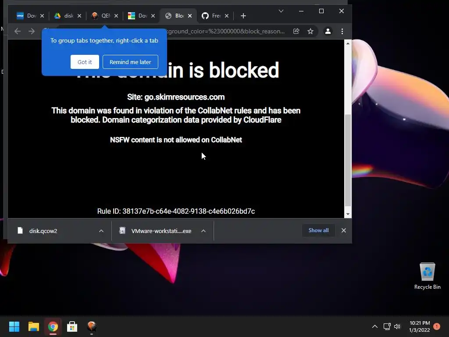Select the Blocked page tab
Viewport: 449px width, 337px height.
(178, 16)
